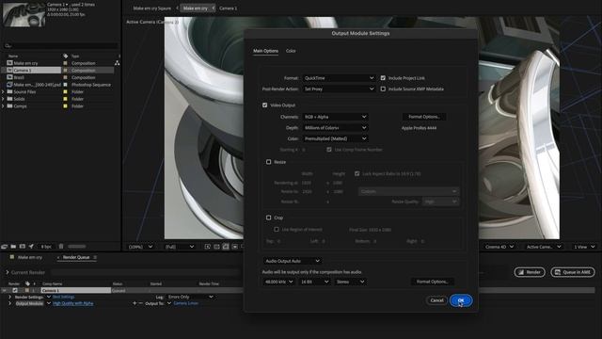Switch to the Main Options tab

tap(265, 51)
